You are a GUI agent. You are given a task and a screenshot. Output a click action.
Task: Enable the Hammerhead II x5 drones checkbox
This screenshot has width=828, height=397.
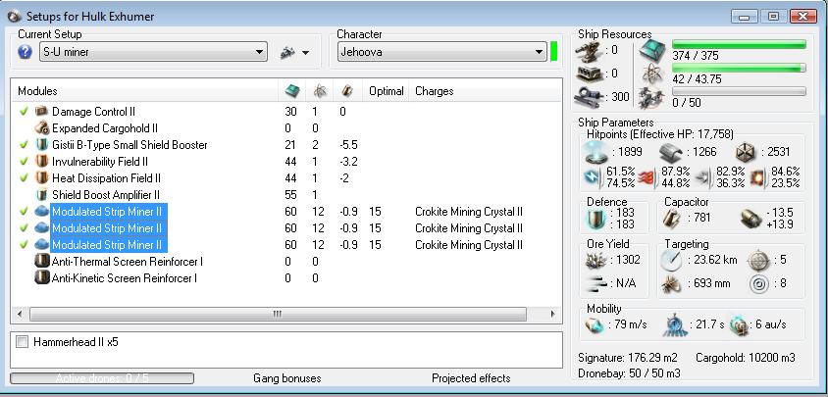click(23, 342)
